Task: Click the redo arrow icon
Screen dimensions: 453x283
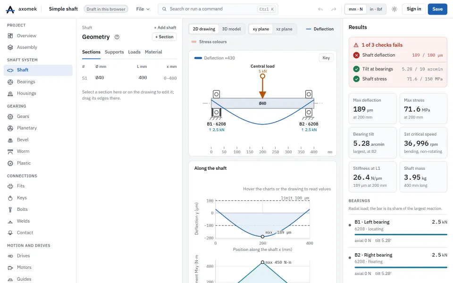Action: (334, 9)
